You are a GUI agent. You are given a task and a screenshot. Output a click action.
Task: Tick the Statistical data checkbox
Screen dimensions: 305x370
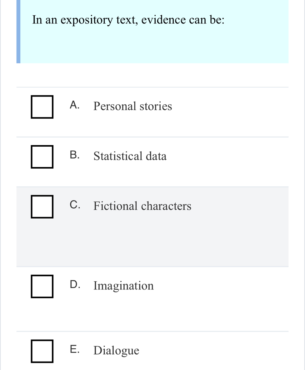[42, 157]
